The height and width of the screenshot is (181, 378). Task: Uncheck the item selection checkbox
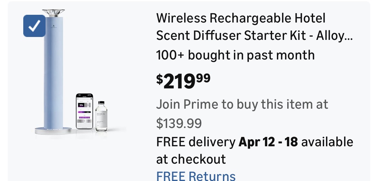pyautogui.click(x=34, y=26)
